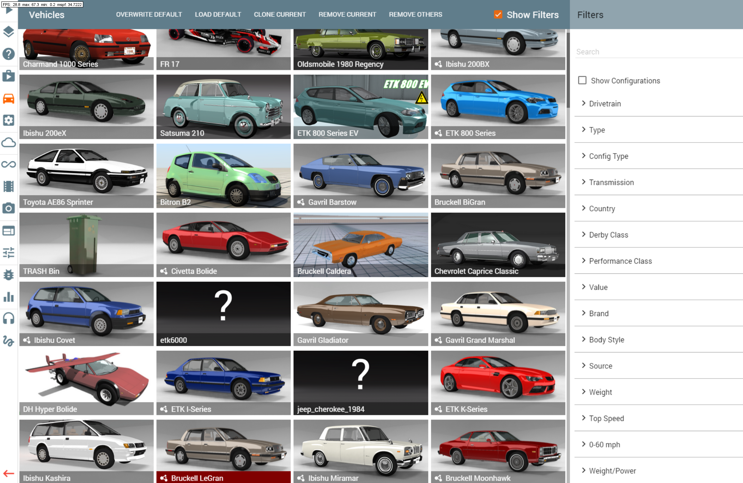Expand the Source filter
Image resolution: width=743 pixels, height=483 pixels.
click(x=658, y=366)
